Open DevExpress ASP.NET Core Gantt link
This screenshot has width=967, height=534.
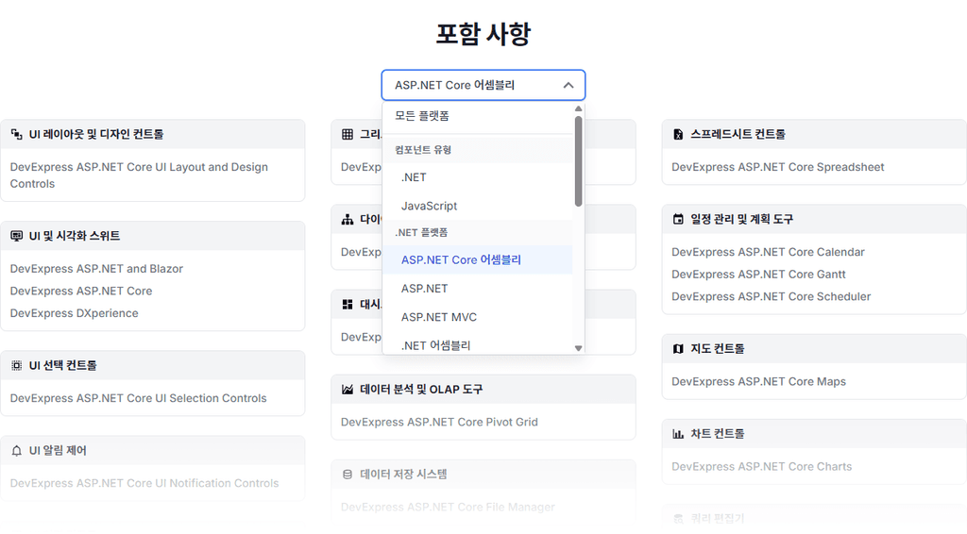(x=758, y=275)
